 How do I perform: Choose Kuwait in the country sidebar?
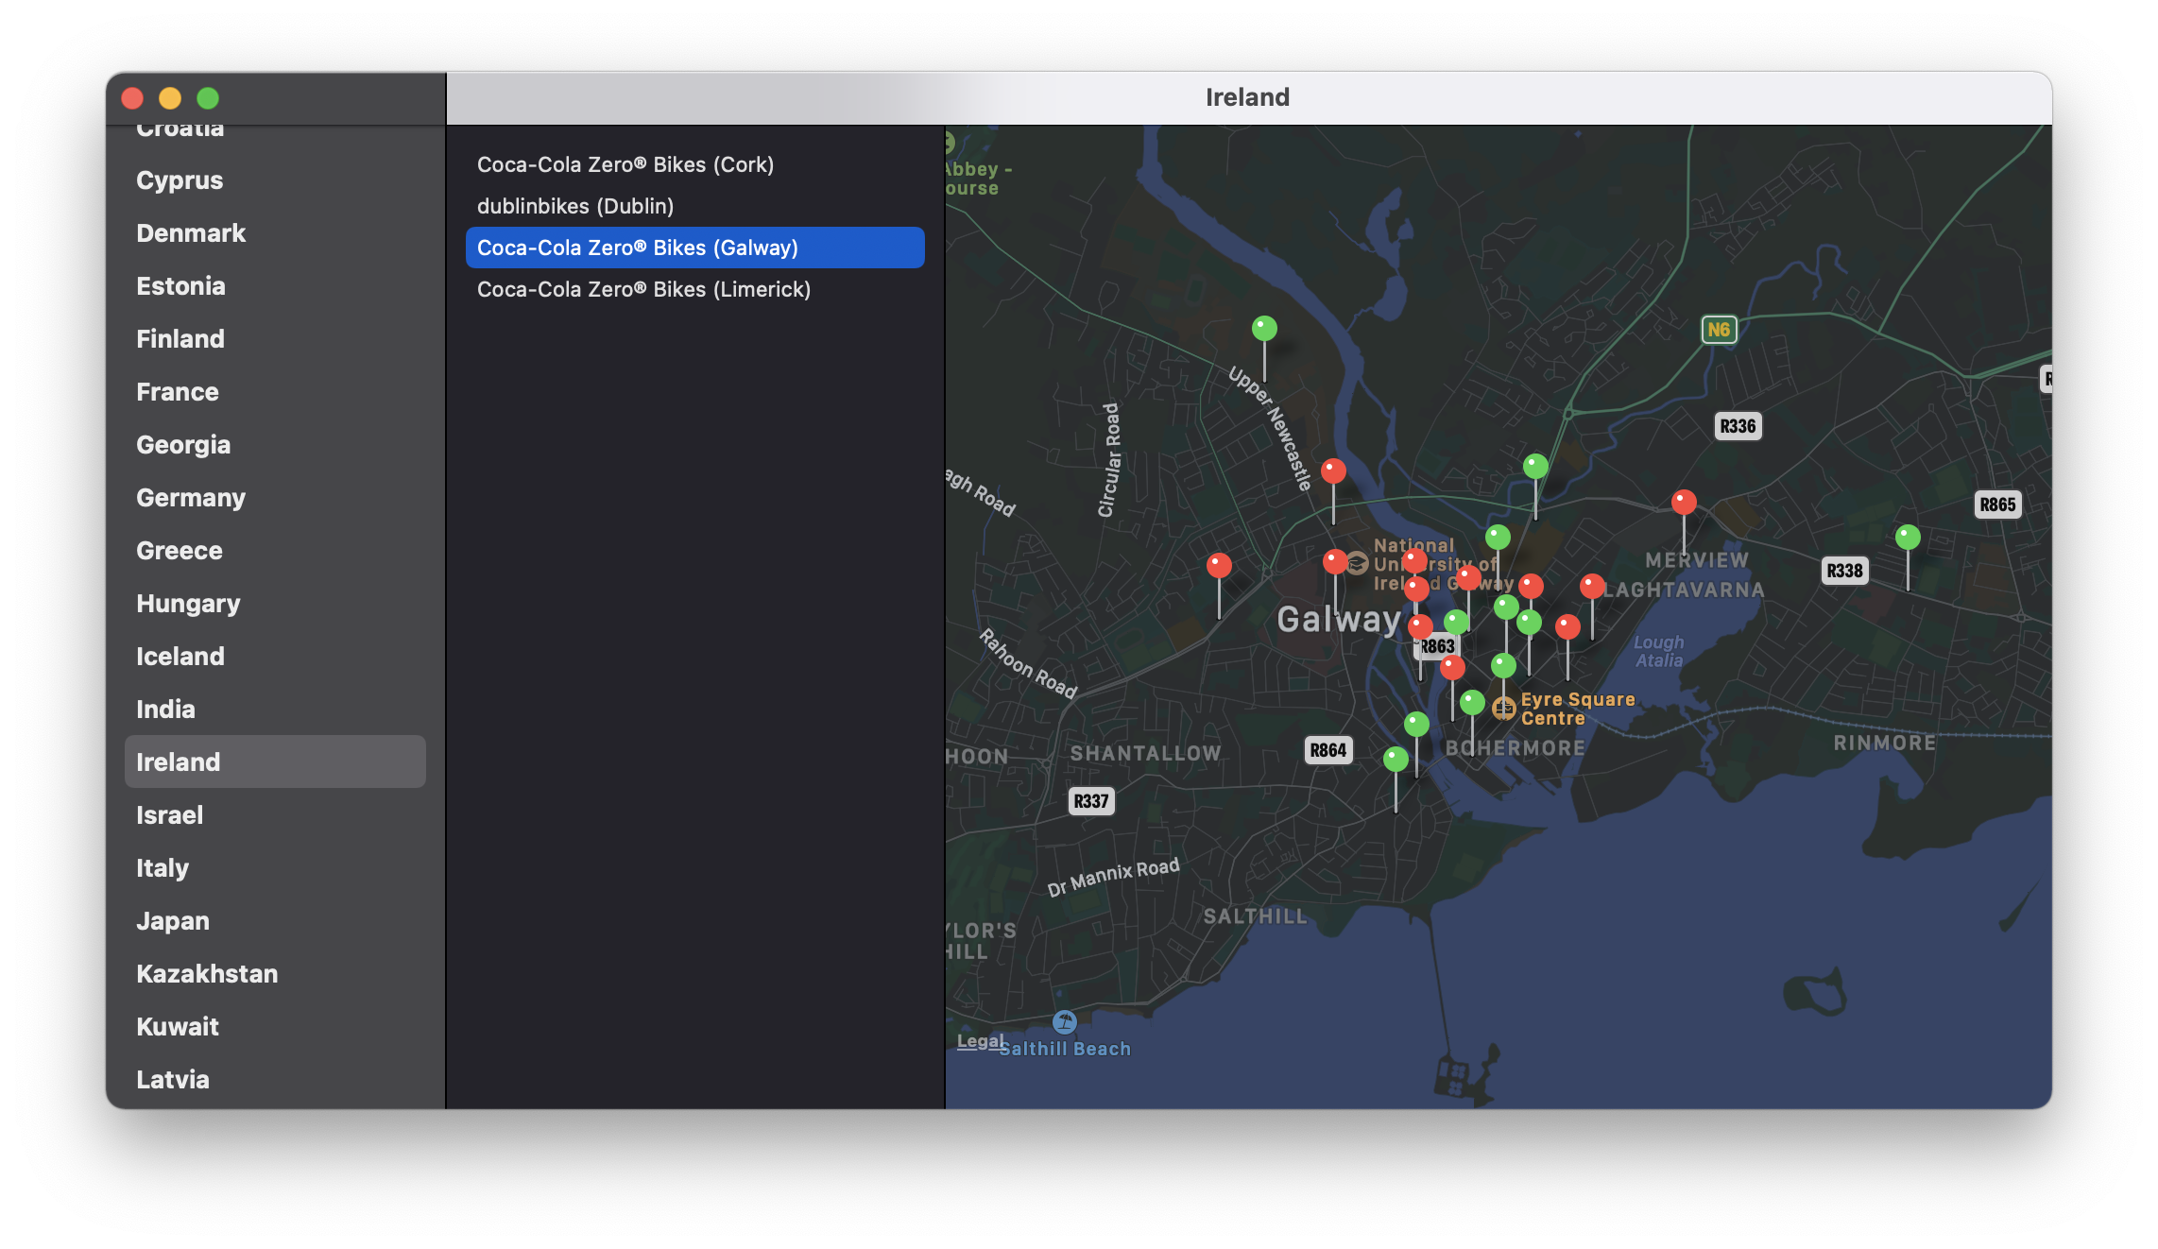coord(275,1026)
